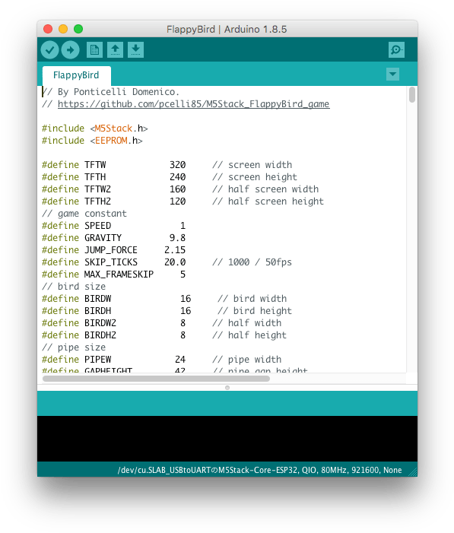Create a new sketch with New icon
This screenshot has width=454, height=533.
(x=94, y=50)
